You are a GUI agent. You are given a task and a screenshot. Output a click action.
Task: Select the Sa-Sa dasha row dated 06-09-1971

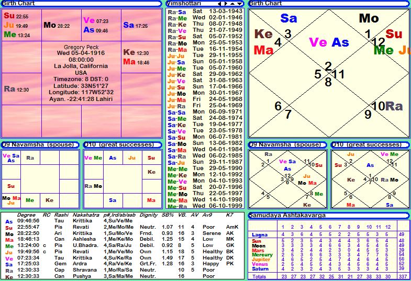(205, 112)
